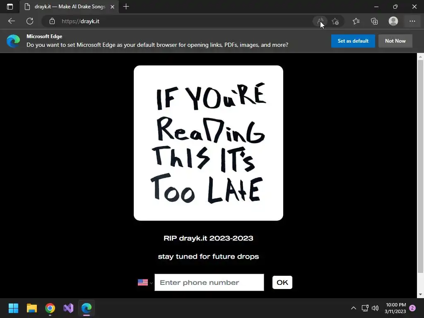
Task: Click the Microsoft Edge logo in the banner
Action: click(x=13, y=41)
